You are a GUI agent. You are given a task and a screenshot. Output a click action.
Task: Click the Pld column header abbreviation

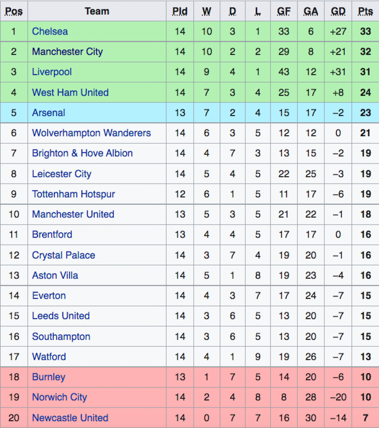coord(180,11)
